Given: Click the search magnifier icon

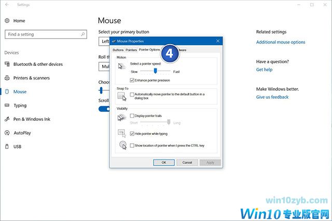Looking at the screenshot, I should pyautogui.click(x=82, y=34).
